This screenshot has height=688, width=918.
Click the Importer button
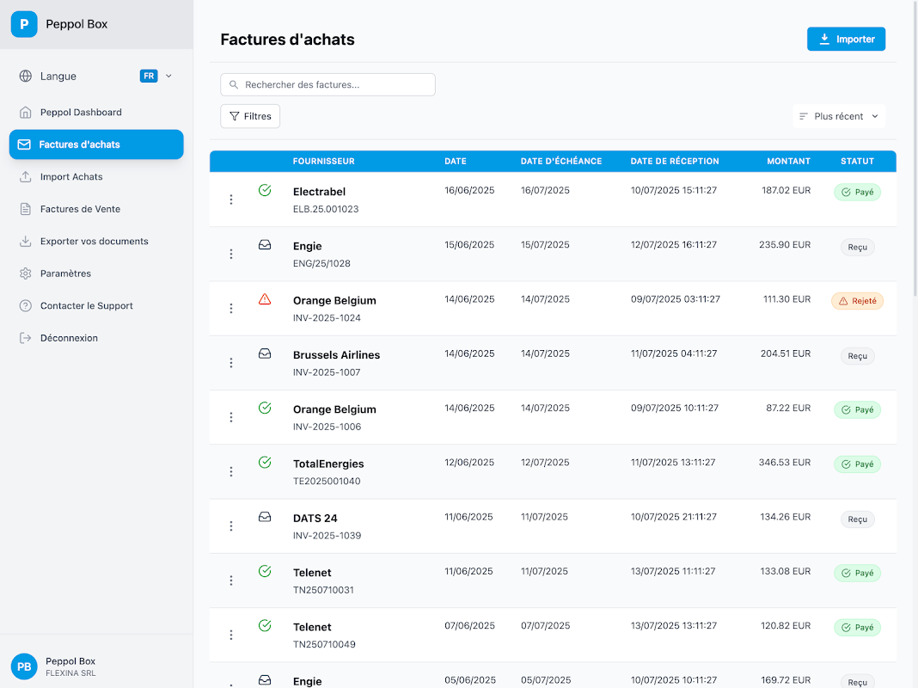846,40
